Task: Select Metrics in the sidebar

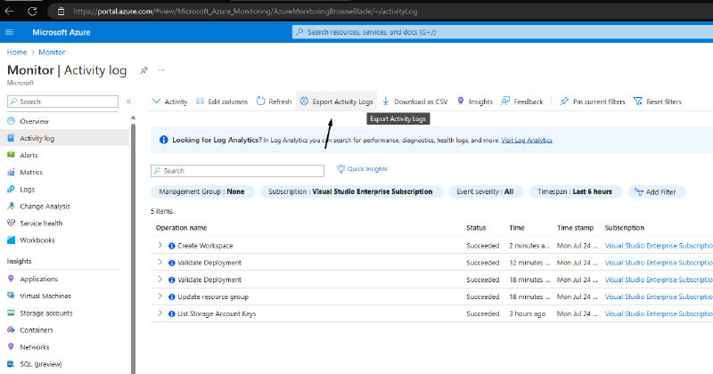Action: pos(31,172)
